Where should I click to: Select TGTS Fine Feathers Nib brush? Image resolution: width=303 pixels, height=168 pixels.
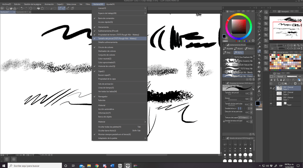pyautogui.click(x=238, y=57)
